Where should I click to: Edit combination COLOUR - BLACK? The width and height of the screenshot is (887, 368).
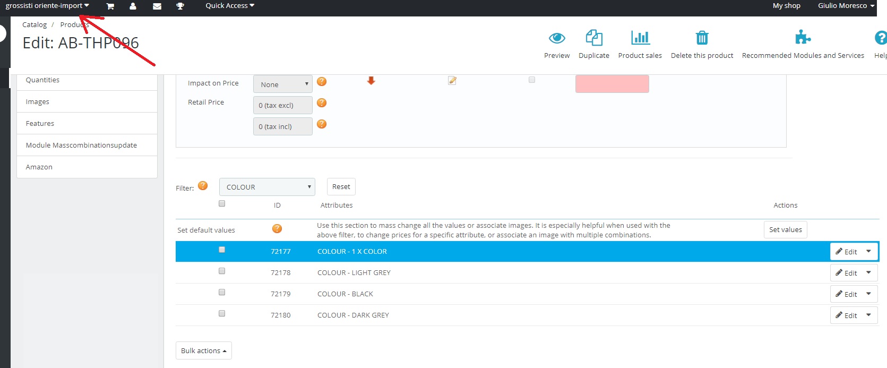(846, 294)
